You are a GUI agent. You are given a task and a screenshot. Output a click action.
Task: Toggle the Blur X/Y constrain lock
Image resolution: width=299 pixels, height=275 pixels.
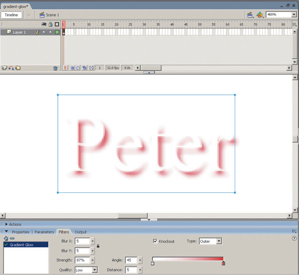pyautogui.click(x=98, y=246)
